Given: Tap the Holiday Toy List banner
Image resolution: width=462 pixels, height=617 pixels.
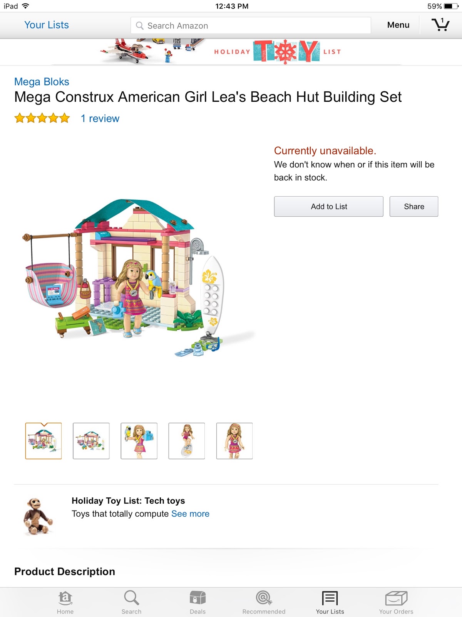Looking at the screenshot, I should pyautogui.click(x=231, y=52).
